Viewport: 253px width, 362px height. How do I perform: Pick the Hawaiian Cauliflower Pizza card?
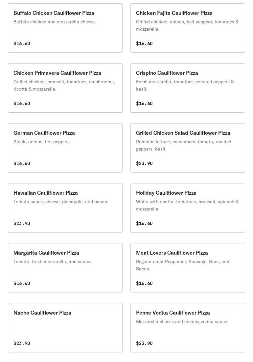[x=65, y=208]
